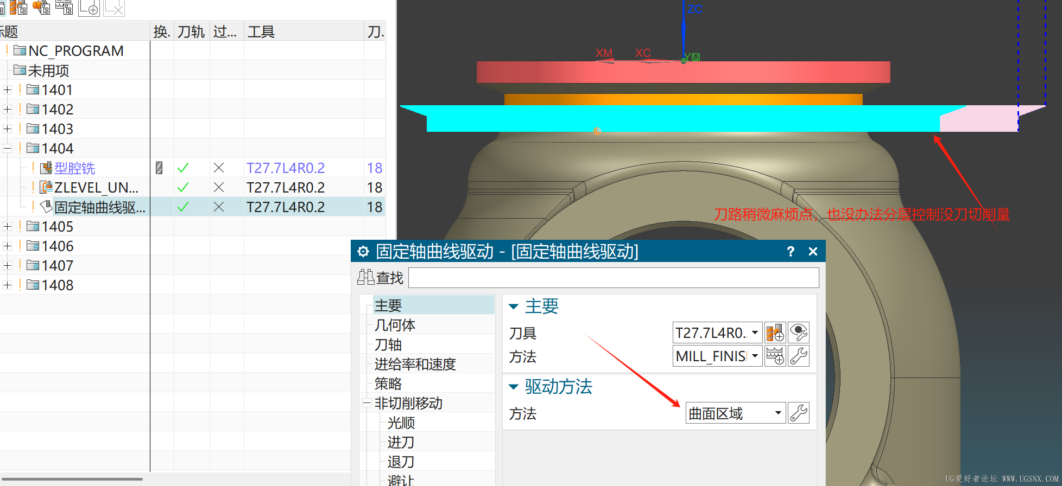Expand the 1408 program group
The width and height of the screenshot is (1062, 486).
pyautogui.click(x=7, y=285)
